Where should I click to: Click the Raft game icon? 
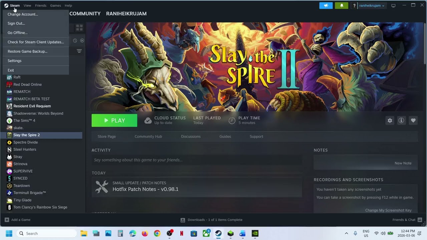click(9, 77)
